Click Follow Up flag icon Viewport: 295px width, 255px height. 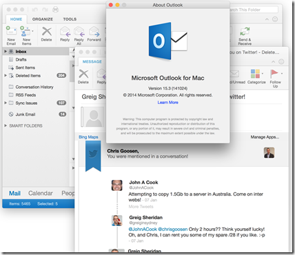(274, 74)
